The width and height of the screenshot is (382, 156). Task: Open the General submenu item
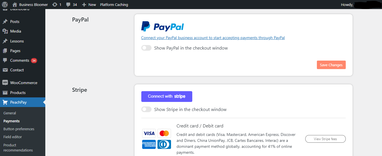pyautogui.click(x=10, y=113)
